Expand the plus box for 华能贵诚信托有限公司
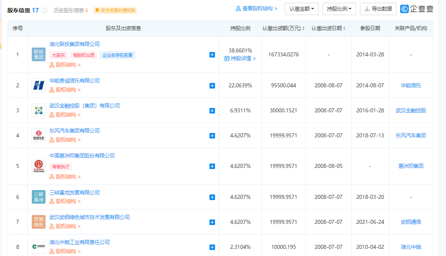 (212, 86)
